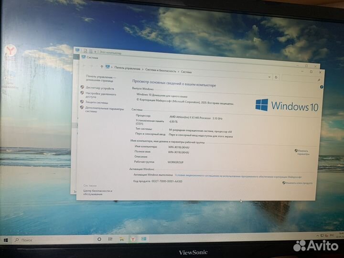Click Изменить параметры link

point(302,152)
